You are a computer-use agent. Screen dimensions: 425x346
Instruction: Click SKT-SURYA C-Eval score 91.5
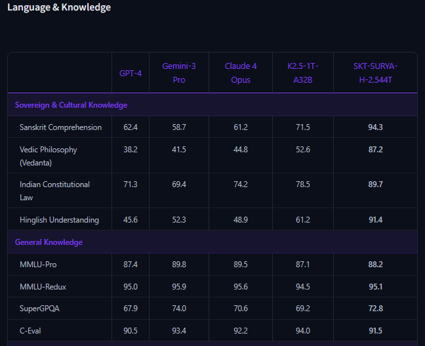(375, 331)
